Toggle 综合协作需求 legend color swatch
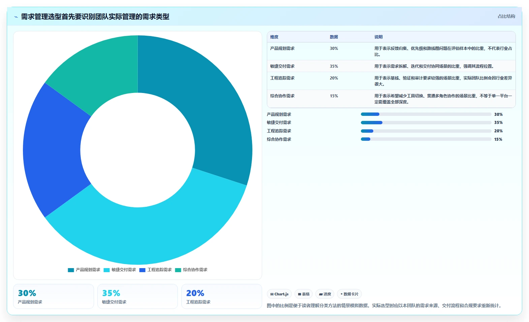 [x=178, y=270]
